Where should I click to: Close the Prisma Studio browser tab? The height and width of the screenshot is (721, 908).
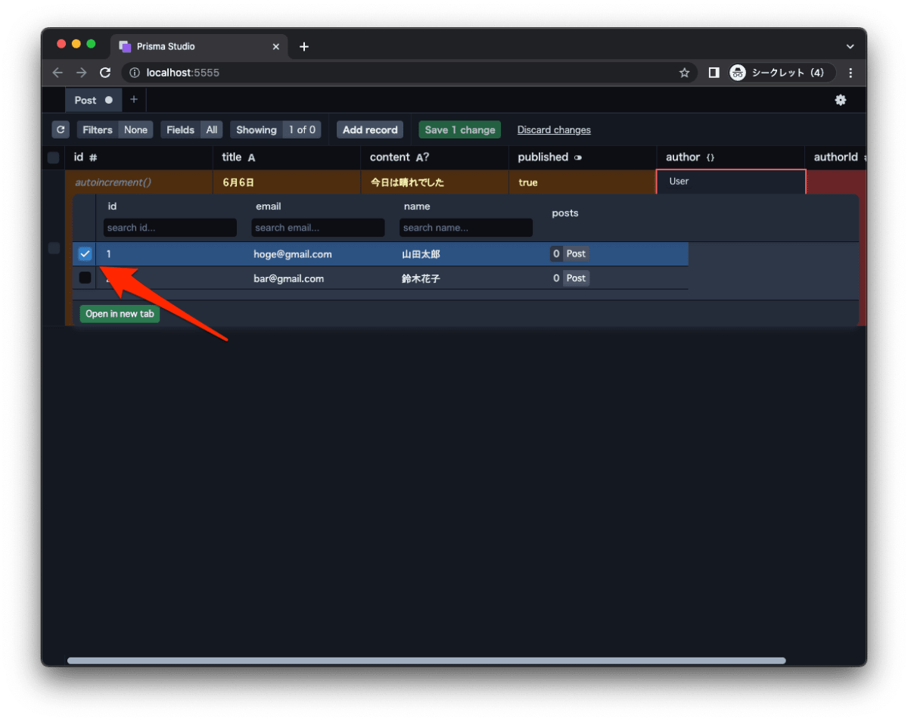[x=275, y=46]
